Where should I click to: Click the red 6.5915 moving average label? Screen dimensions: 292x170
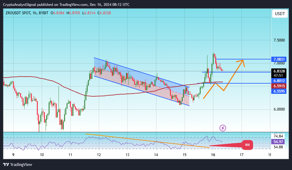coord(279,86)
